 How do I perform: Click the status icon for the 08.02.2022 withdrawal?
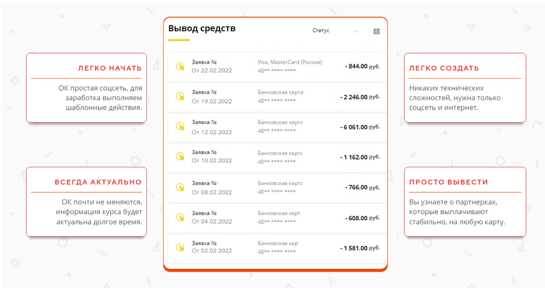(180, 188)
